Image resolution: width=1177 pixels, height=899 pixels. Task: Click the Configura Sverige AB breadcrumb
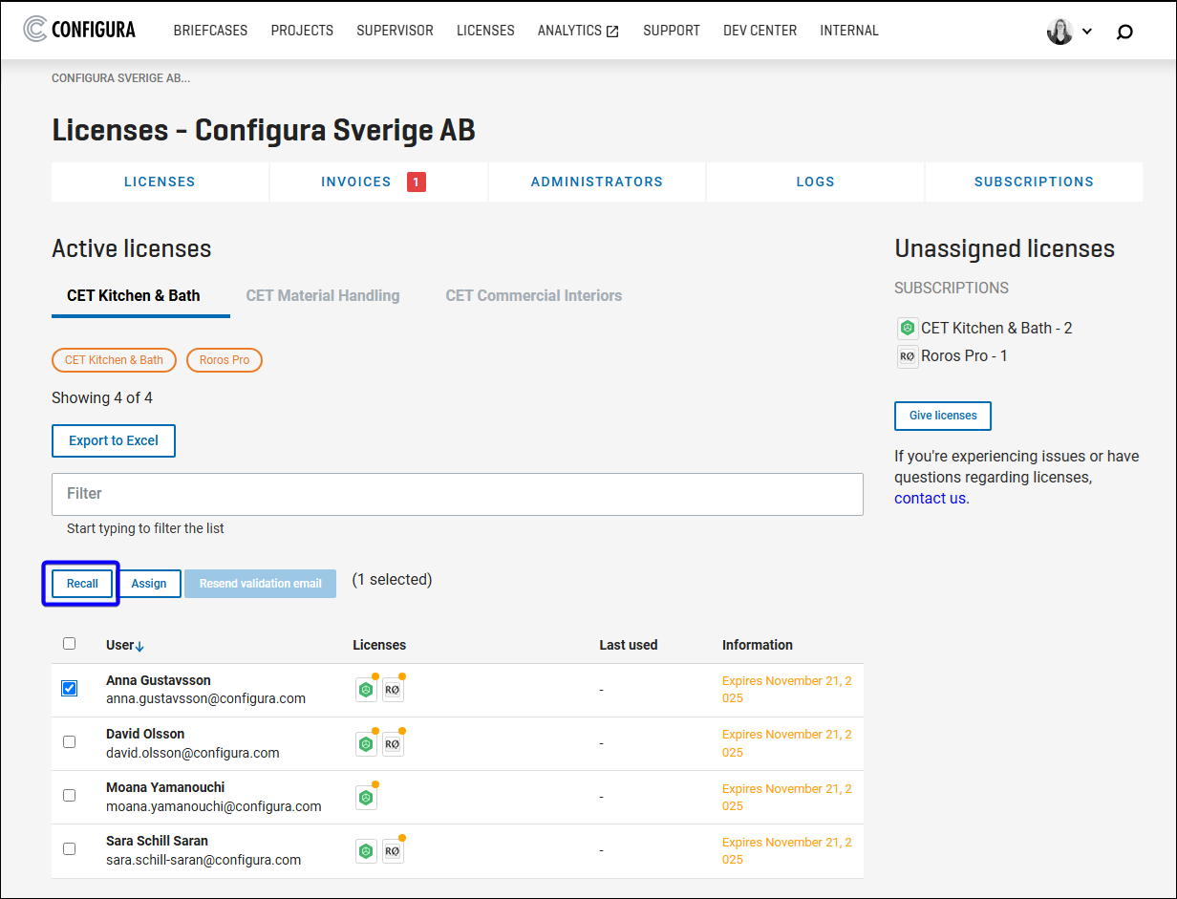[x=120, y=78]
